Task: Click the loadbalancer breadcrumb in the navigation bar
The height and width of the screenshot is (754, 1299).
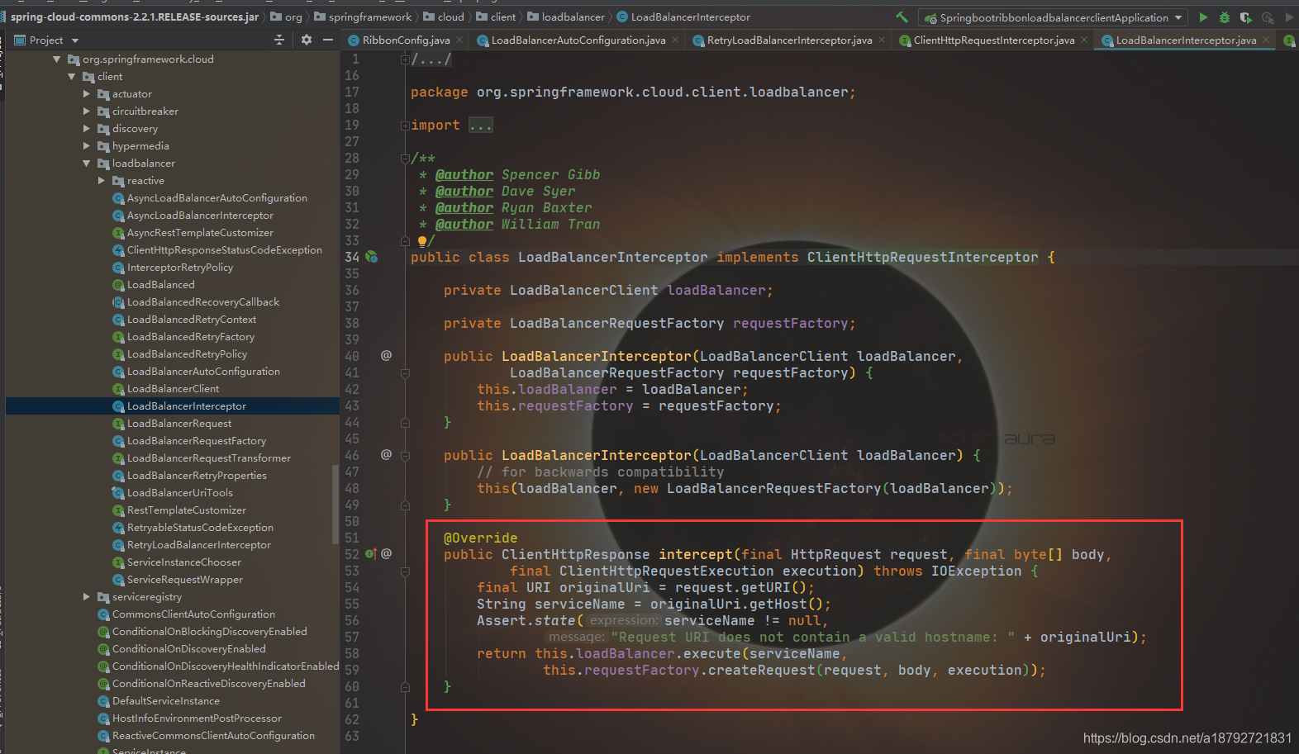Action: tap(566, 17)
